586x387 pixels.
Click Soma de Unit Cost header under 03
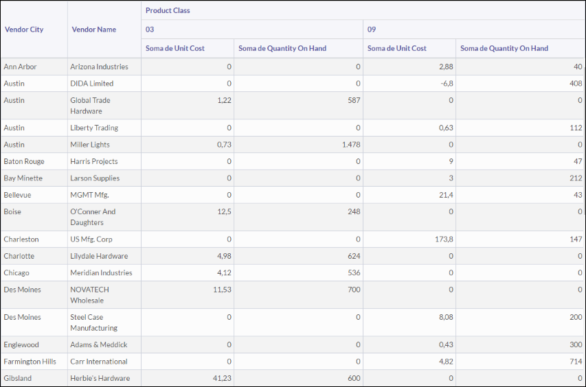[x=175, y=48]
